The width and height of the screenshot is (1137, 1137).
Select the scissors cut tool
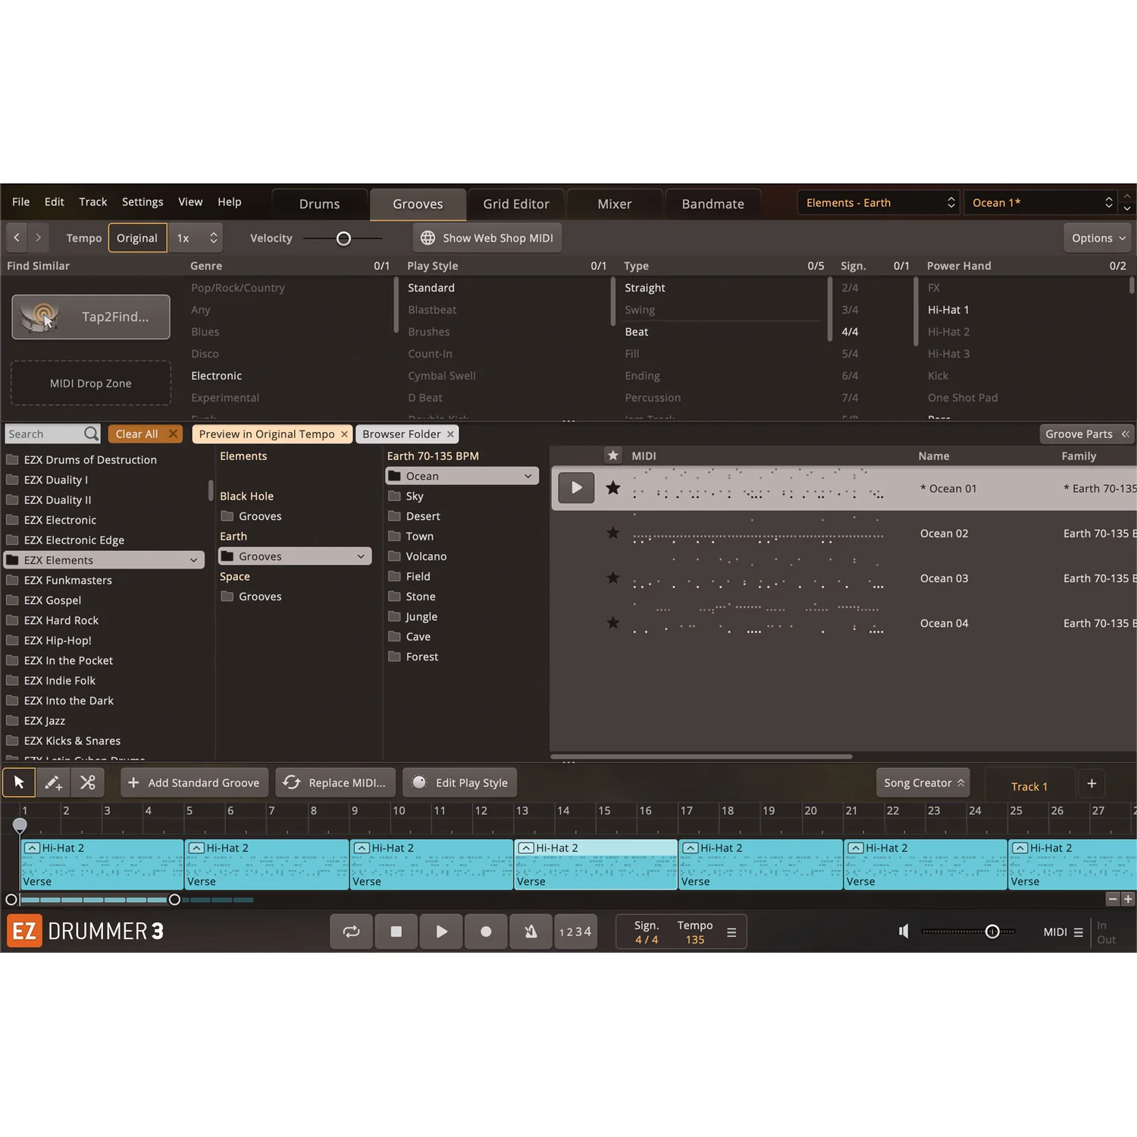click(x=88, y=782)
